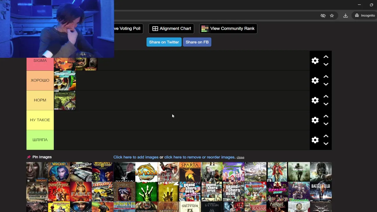Pick the Warcraft Arthas face cover in the pool
Screen dimensions: 377x212
(37, 172)
